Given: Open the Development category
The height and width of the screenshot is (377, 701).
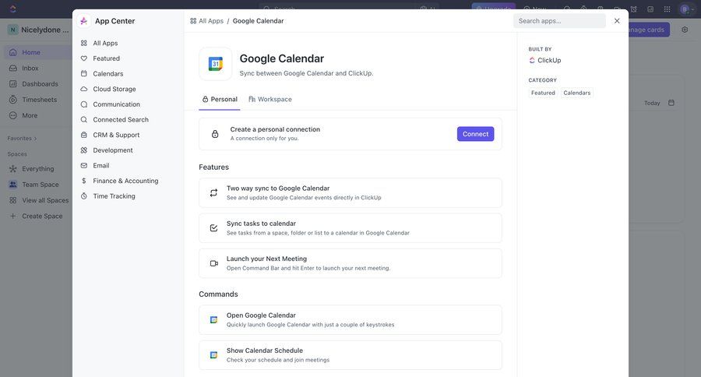Looking at the screenshot, I should click(x=113, y=150).
